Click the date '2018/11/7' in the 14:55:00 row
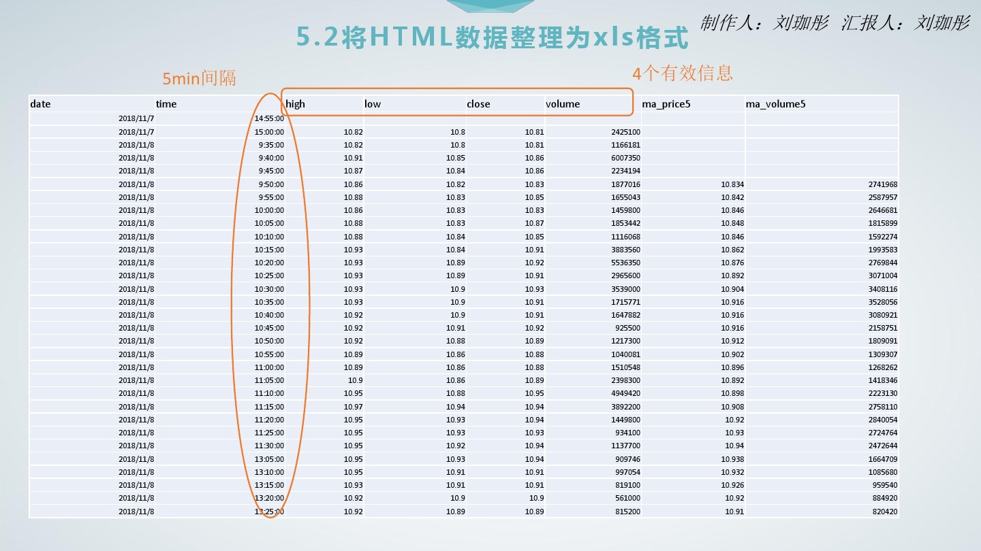Image resolution: width=981 pixels, height=551 pixels. click(x=136, y=118)
